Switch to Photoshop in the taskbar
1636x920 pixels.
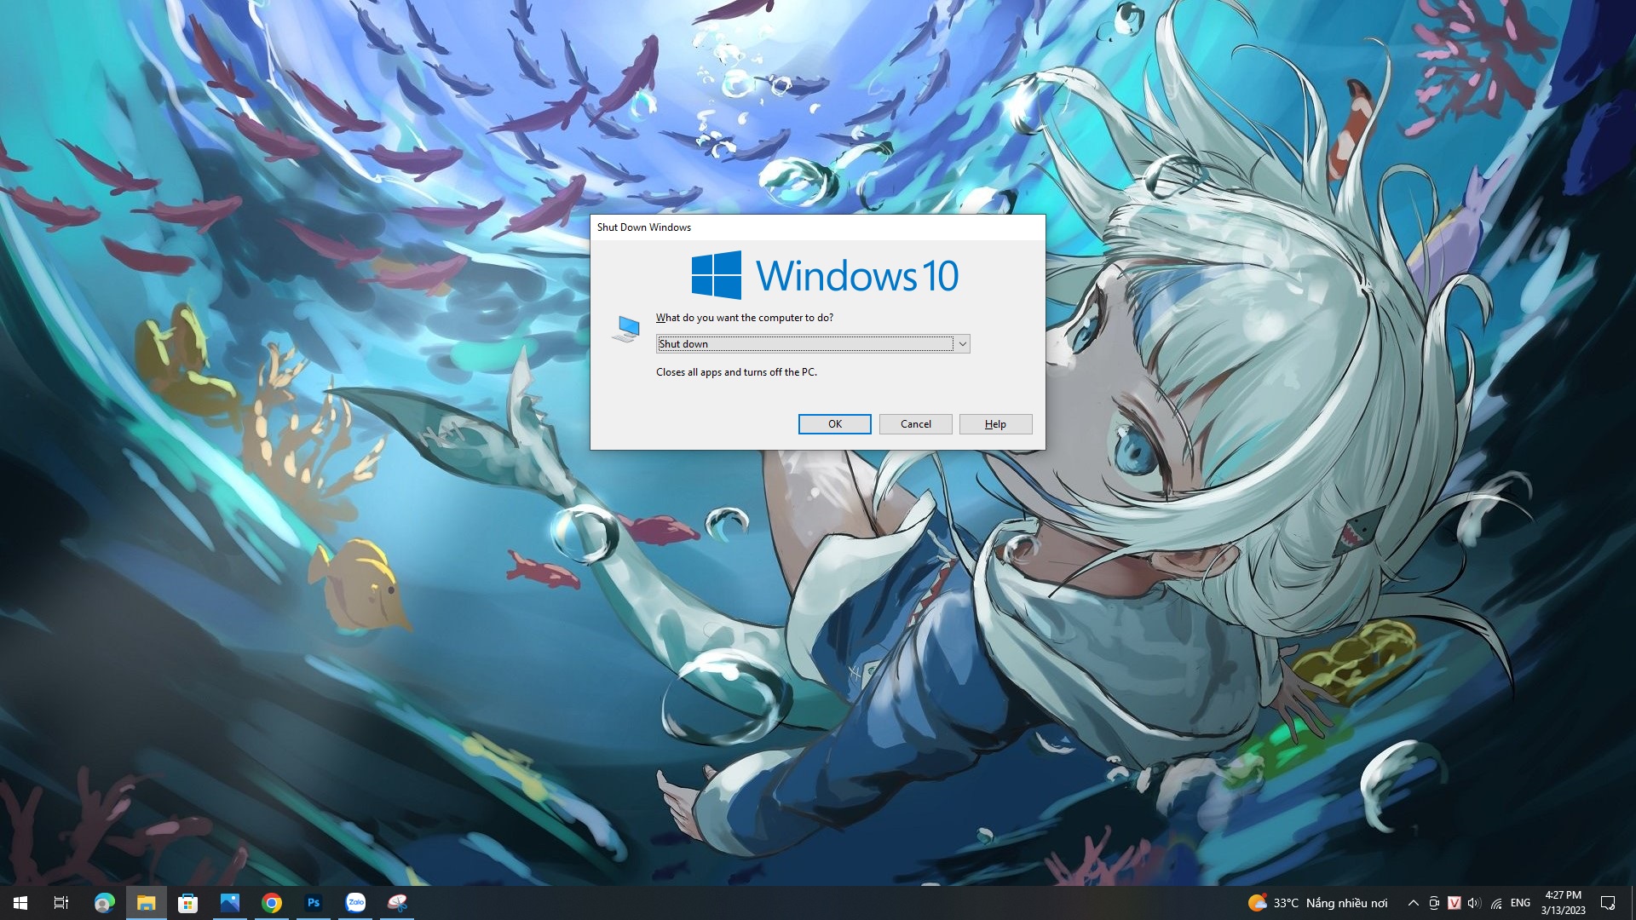click(314, 903)
